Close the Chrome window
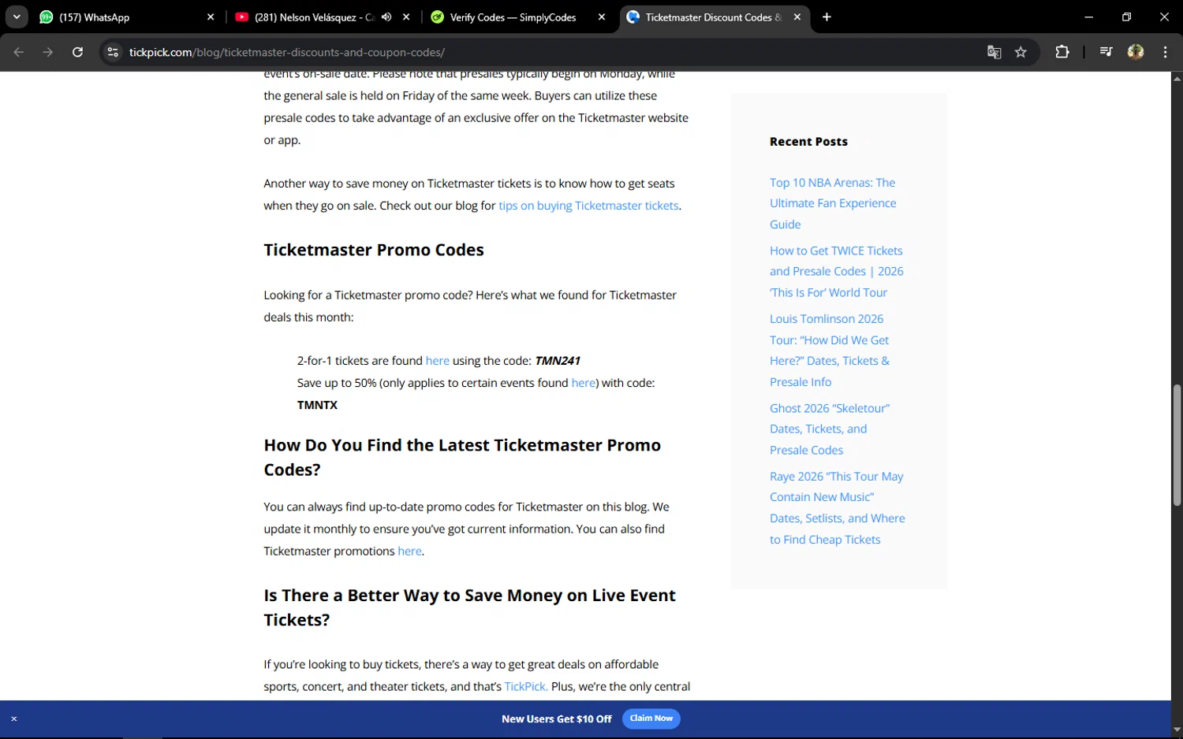 coord(1164,17)
